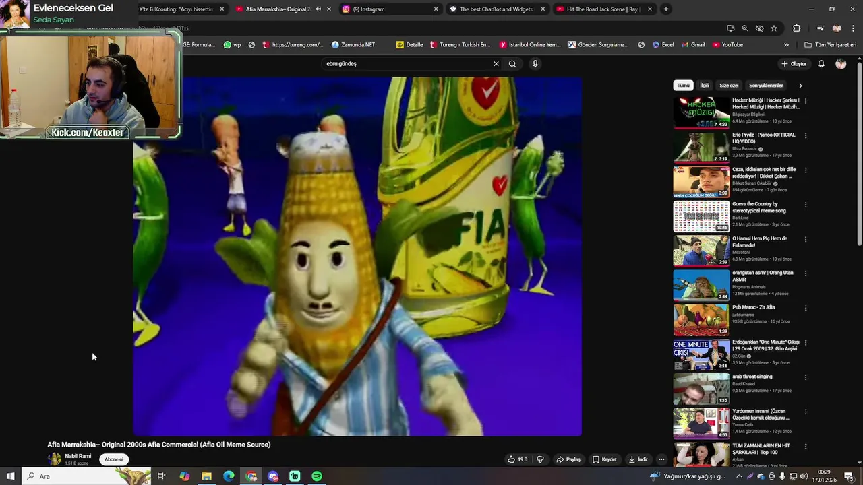The height and width of the screenshot is (485, 863).
Task: Open options for Erdoğan One Minute video
Action: (x=806, y=342)
